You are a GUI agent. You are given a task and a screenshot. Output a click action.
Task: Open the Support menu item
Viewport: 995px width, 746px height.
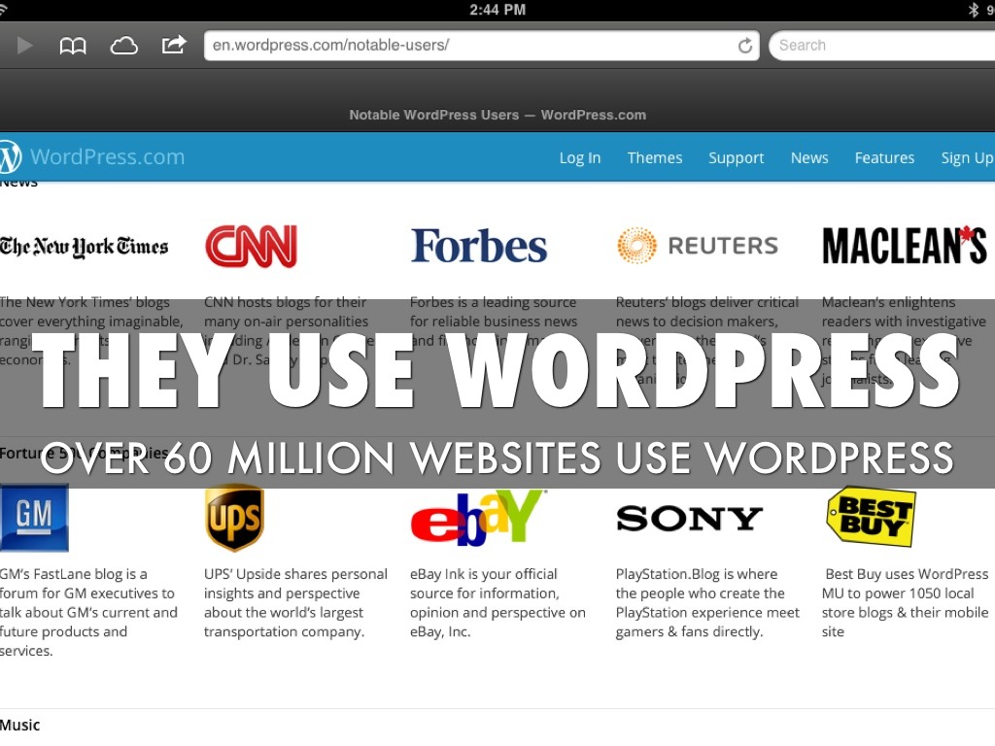click(x=736, y=158)
